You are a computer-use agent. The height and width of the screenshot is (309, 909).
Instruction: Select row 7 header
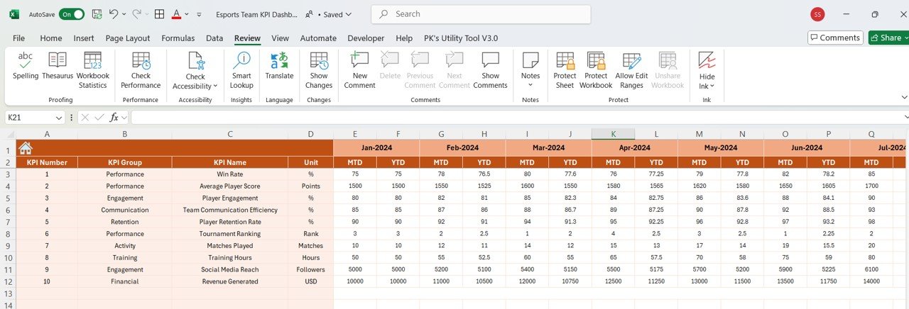(x=8, y=222)
